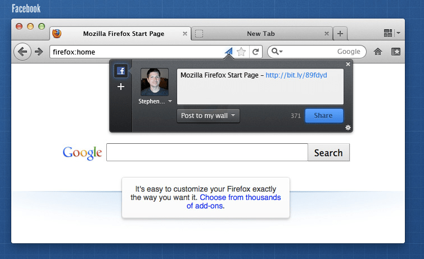The image size is (424, 259).
Task: Open the search engine magnifier dropdown
Action: [x=277, y=51]
